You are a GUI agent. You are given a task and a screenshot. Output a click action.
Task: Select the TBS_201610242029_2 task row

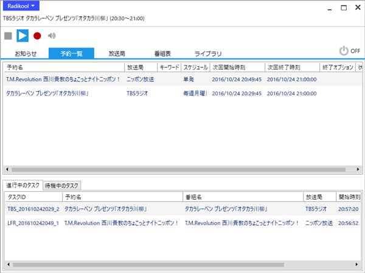click(x=33, y=208)
